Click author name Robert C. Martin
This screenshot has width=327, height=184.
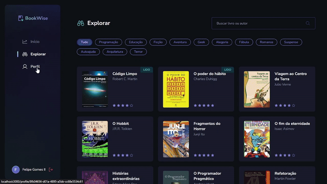(125, 79)
